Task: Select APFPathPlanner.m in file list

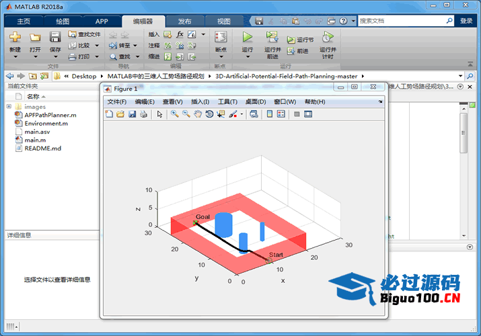Action: pyautogui.click(x=50, y=115)
